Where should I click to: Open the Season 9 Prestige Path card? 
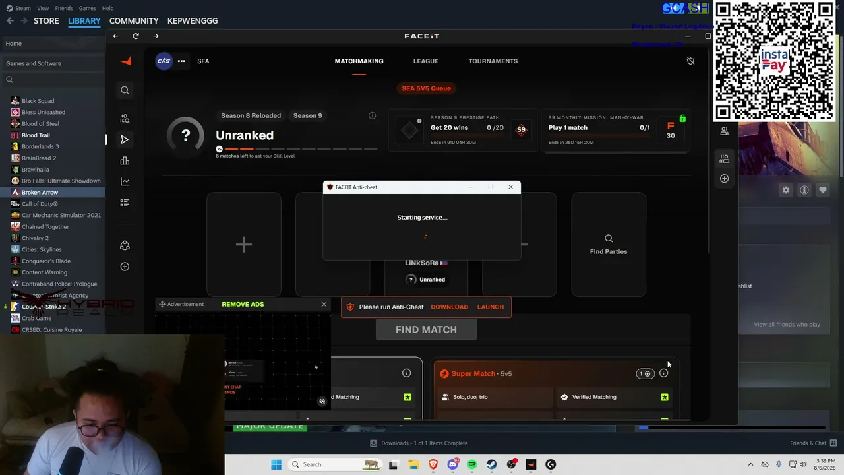[x=462, y=131]
